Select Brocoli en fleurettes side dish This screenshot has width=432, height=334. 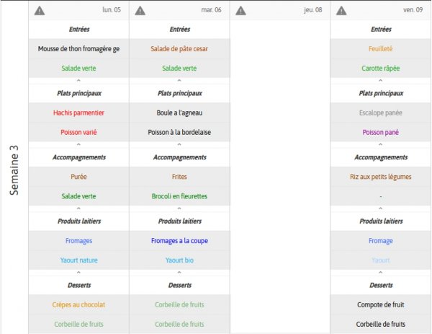(179, 196)
